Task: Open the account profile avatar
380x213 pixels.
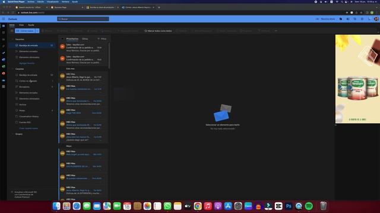Action: click(376, 19)
